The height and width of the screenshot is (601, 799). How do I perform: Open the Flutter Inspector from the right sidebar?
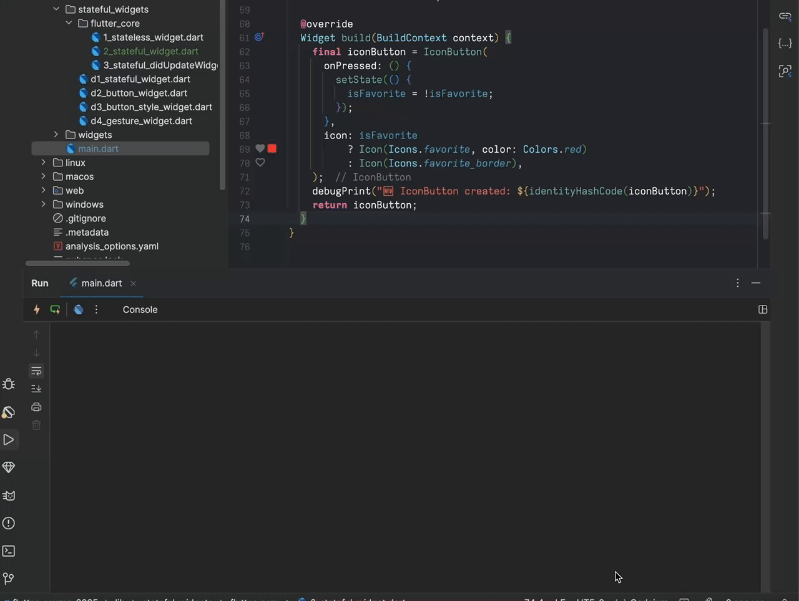[x=785, y=70]
